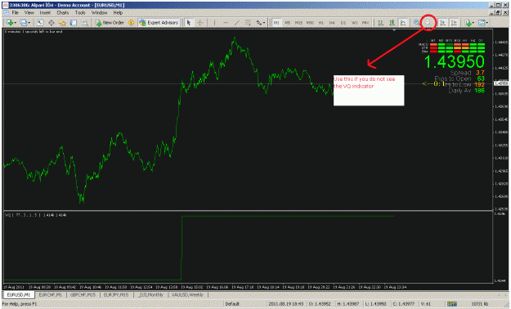The width and height of the screenshot is (511, 309).
Task: Switch chart to W1 timeframe
Action: pos(355,23)
